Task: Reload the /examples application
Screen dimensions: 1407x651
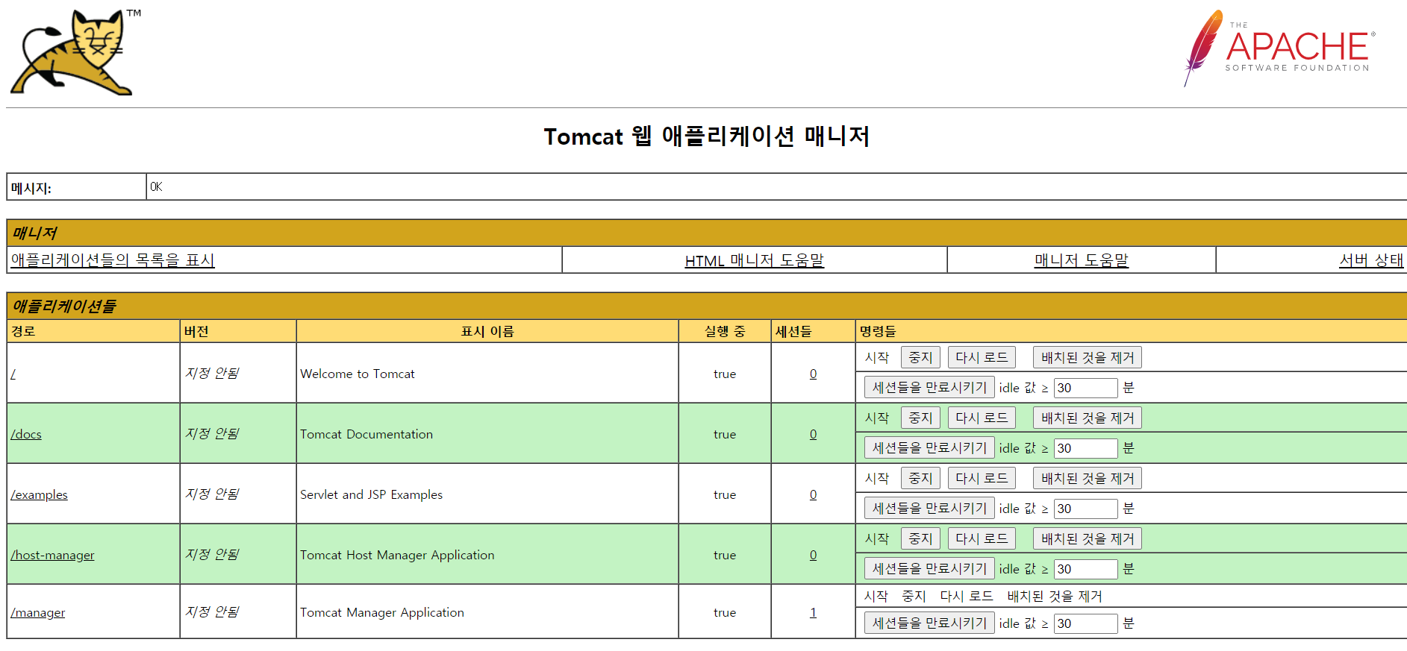Action: (x=982, y=479)
